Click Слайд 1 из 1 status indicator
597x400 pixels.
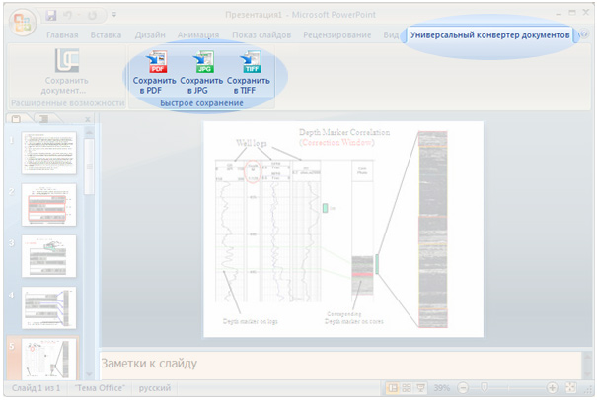[37, 388]
